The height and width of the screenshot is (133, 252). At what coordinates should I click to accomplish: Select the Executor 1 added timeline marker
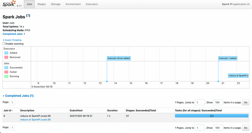point(228,58)
